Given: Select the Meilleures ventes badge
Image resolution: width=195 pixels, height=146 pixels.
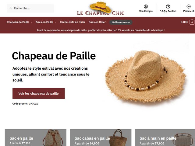Looking at the screenshot, I should coord(121,22).
